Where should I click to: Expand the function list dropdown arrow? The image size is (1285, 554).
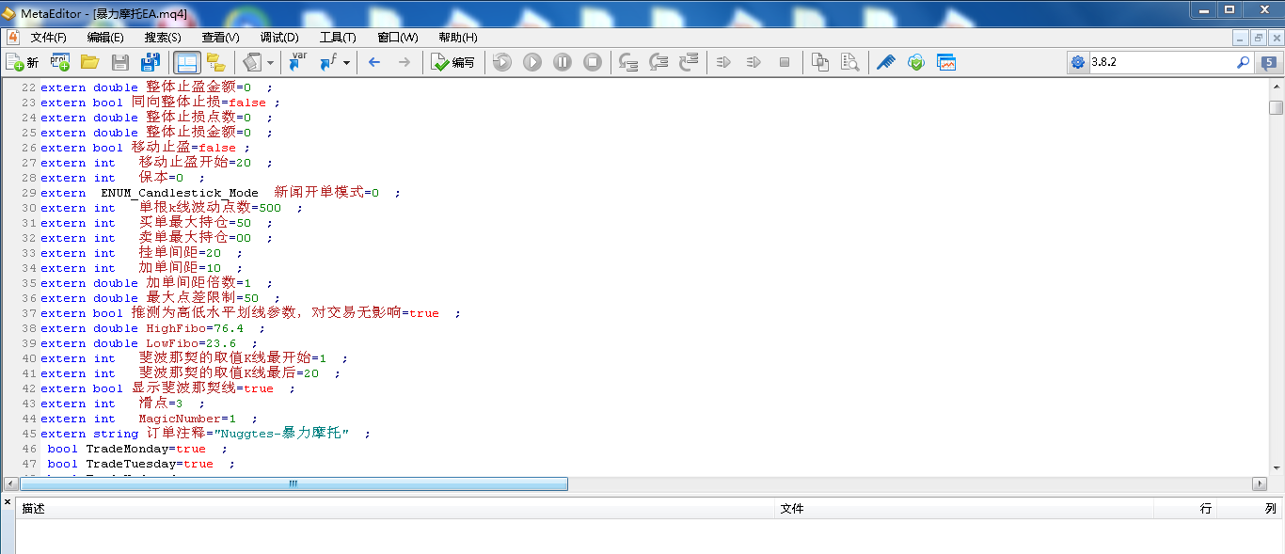346,62
